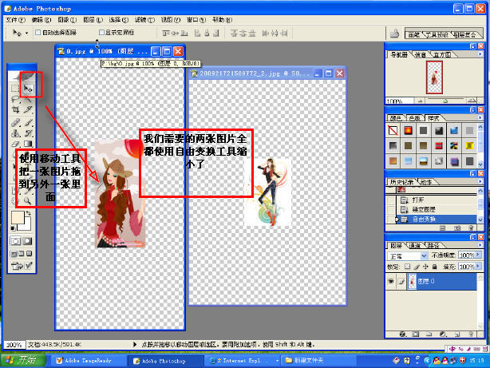Select the Crop tool
490x368 pixels.
[x=15, y=109]
